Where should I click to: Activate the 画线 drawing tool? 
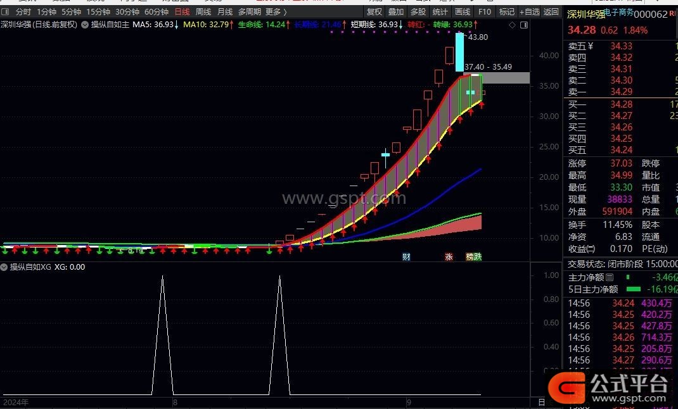click(462, 11)
